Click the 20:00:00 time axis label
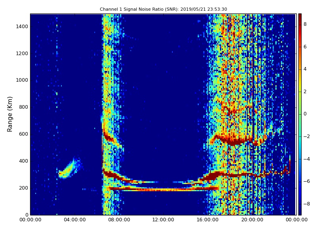This screenshot has width=317, height=238. (x=252, y=220)
